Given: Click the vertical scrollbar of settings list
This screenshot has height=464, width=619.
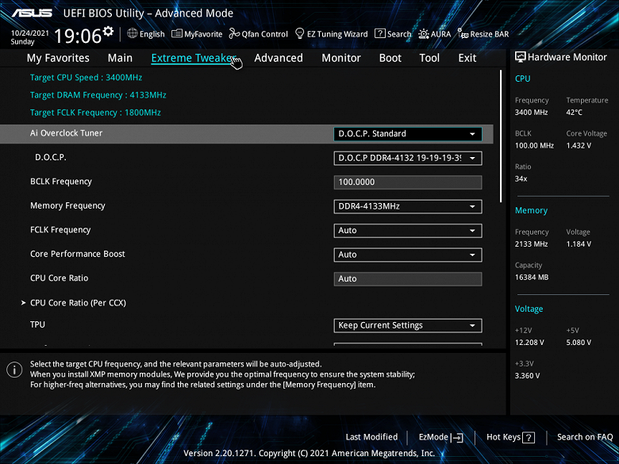Looking at the screenshot, I should pyautogui.click(x=501, y=136).
